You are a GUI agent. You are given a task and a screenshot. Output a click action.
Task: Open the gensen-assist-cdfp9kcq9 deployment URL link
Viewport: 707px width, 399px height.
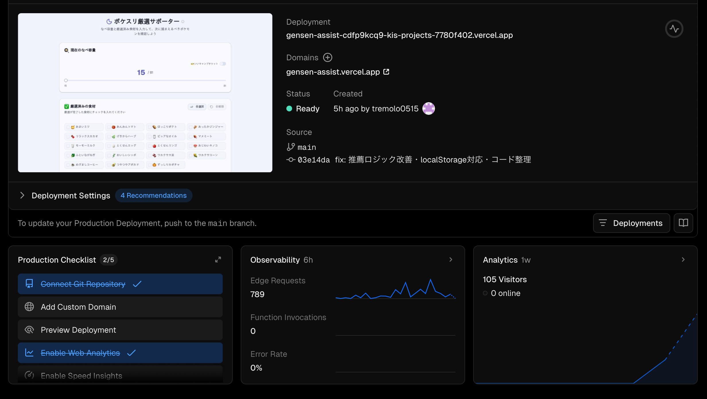click(x=399, y=35)
